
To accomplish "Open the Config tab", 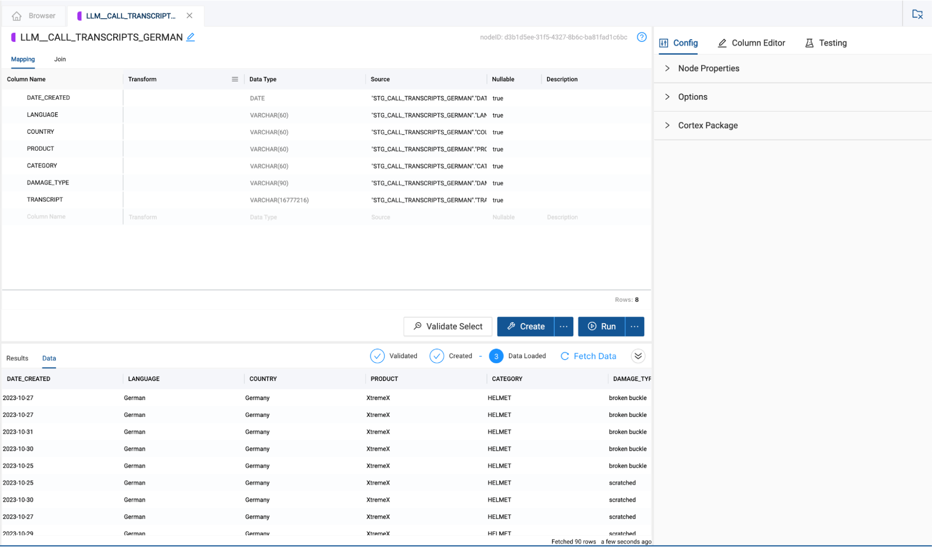I will [x=678, y=43].
